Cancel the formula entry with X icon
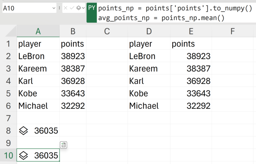This screenshot has height=164, width=256. point(66,8)
